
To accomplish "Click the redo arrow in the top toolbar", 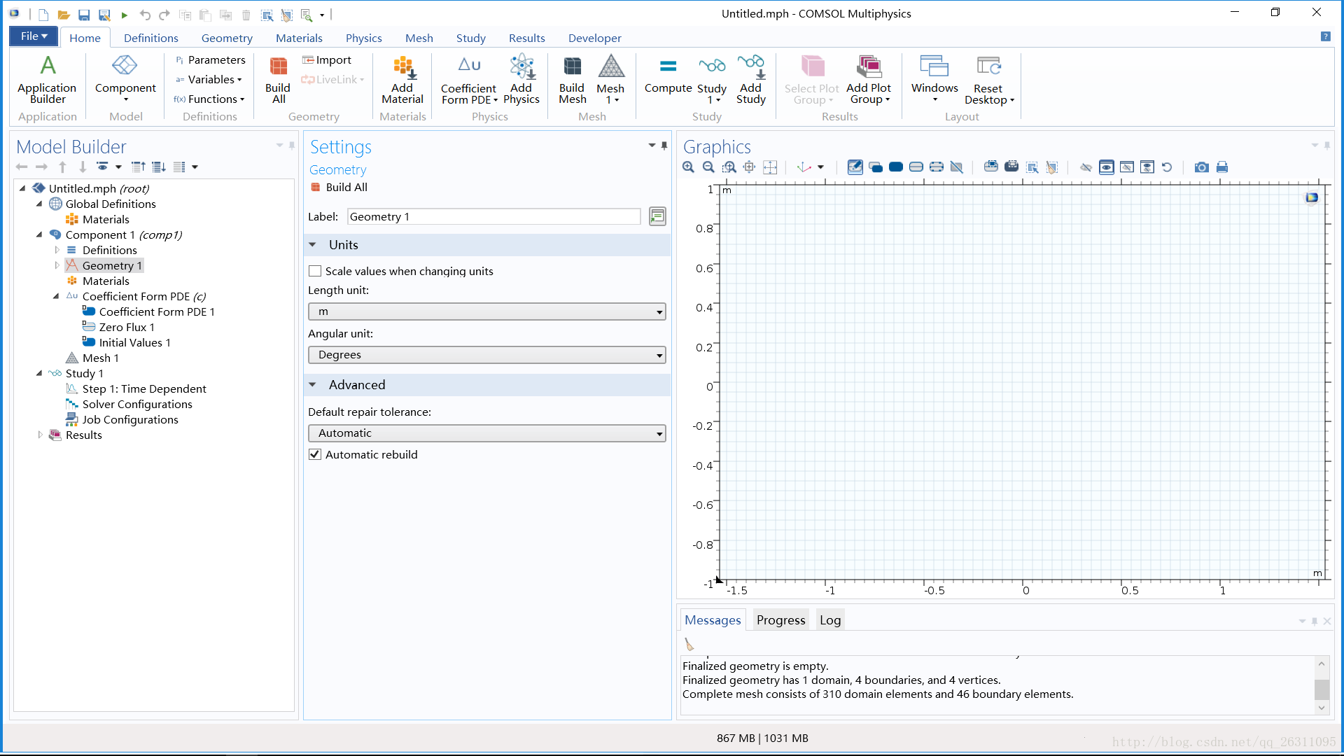I will [164, 14].
